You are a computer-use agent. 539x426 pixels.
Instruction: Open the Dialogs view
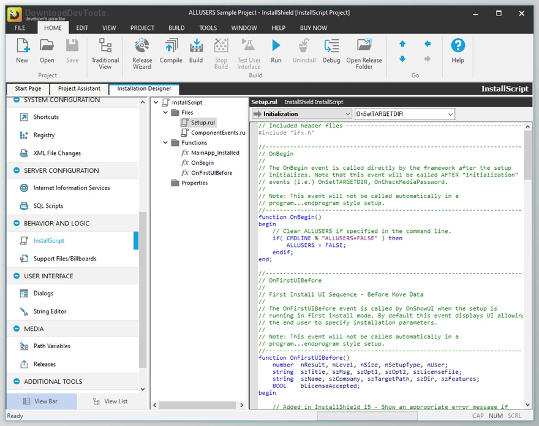pyautogui.click(x=43, y=293)
